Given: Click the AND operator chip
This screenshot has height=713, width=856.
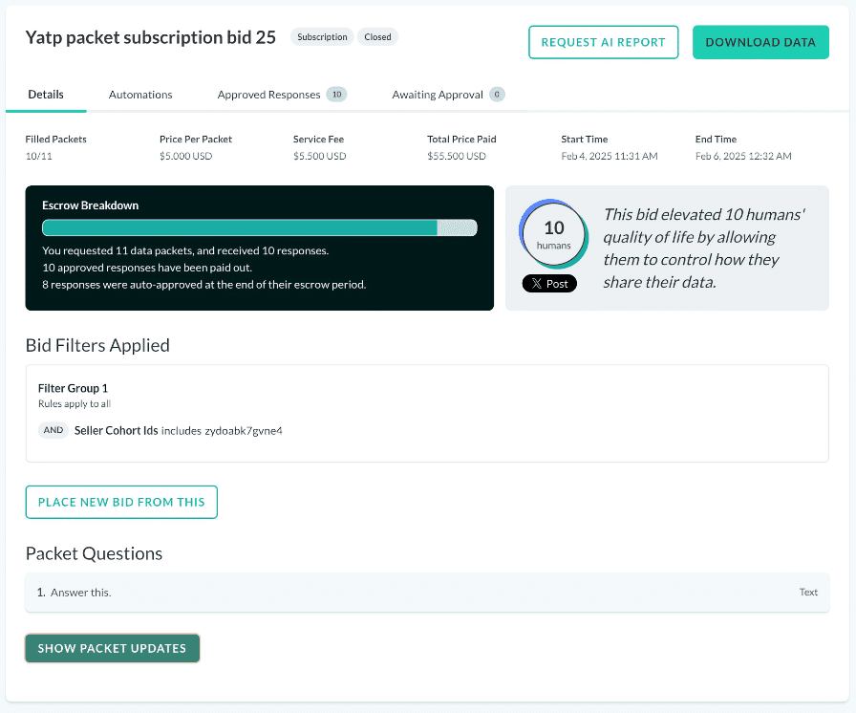Looking at the screenshot, I should point(53,430).
